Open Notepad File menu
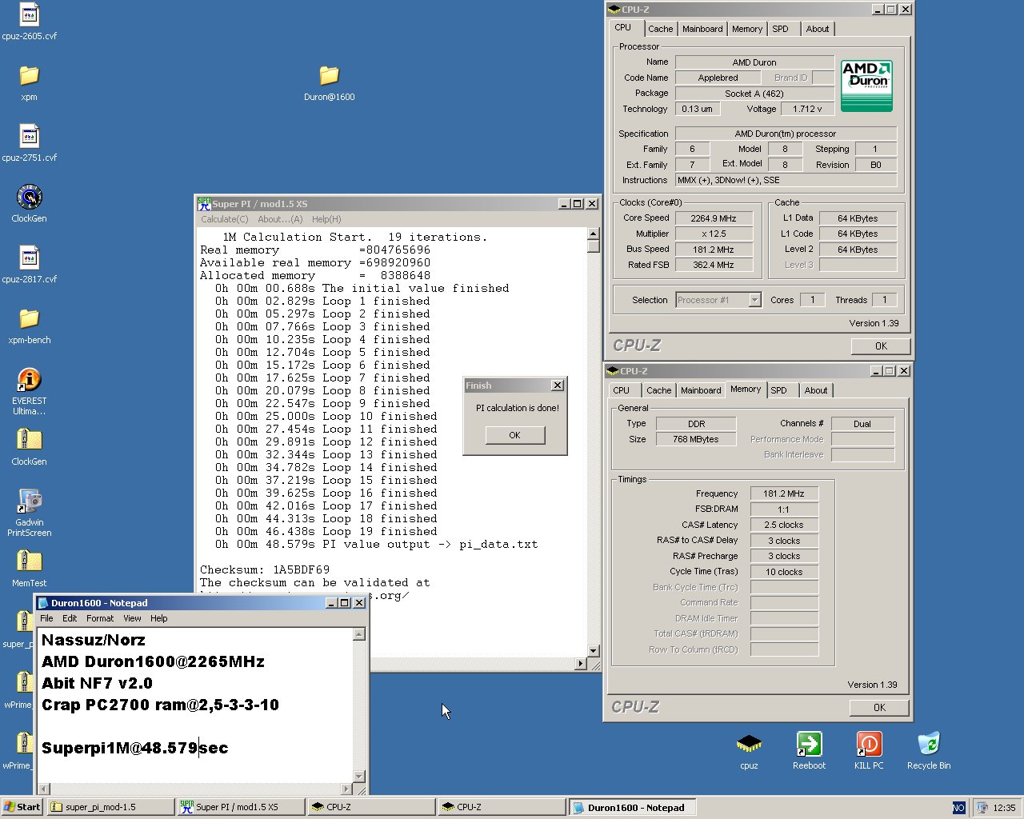Screen dimensions: 1024x819 point(46,618)
